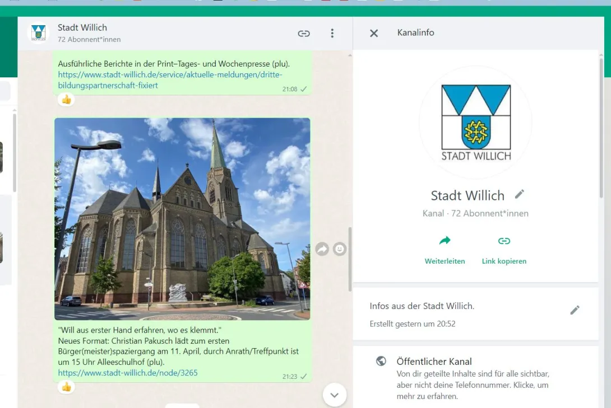Click the Stadt Willich header title
This screenshot has height=408, width=611.
point(82,27)
